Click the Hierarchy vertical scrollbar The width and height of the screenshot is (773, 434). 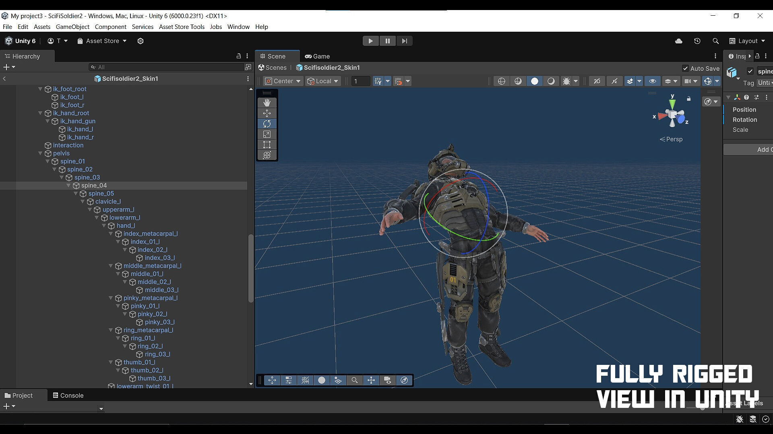[251, 268]
